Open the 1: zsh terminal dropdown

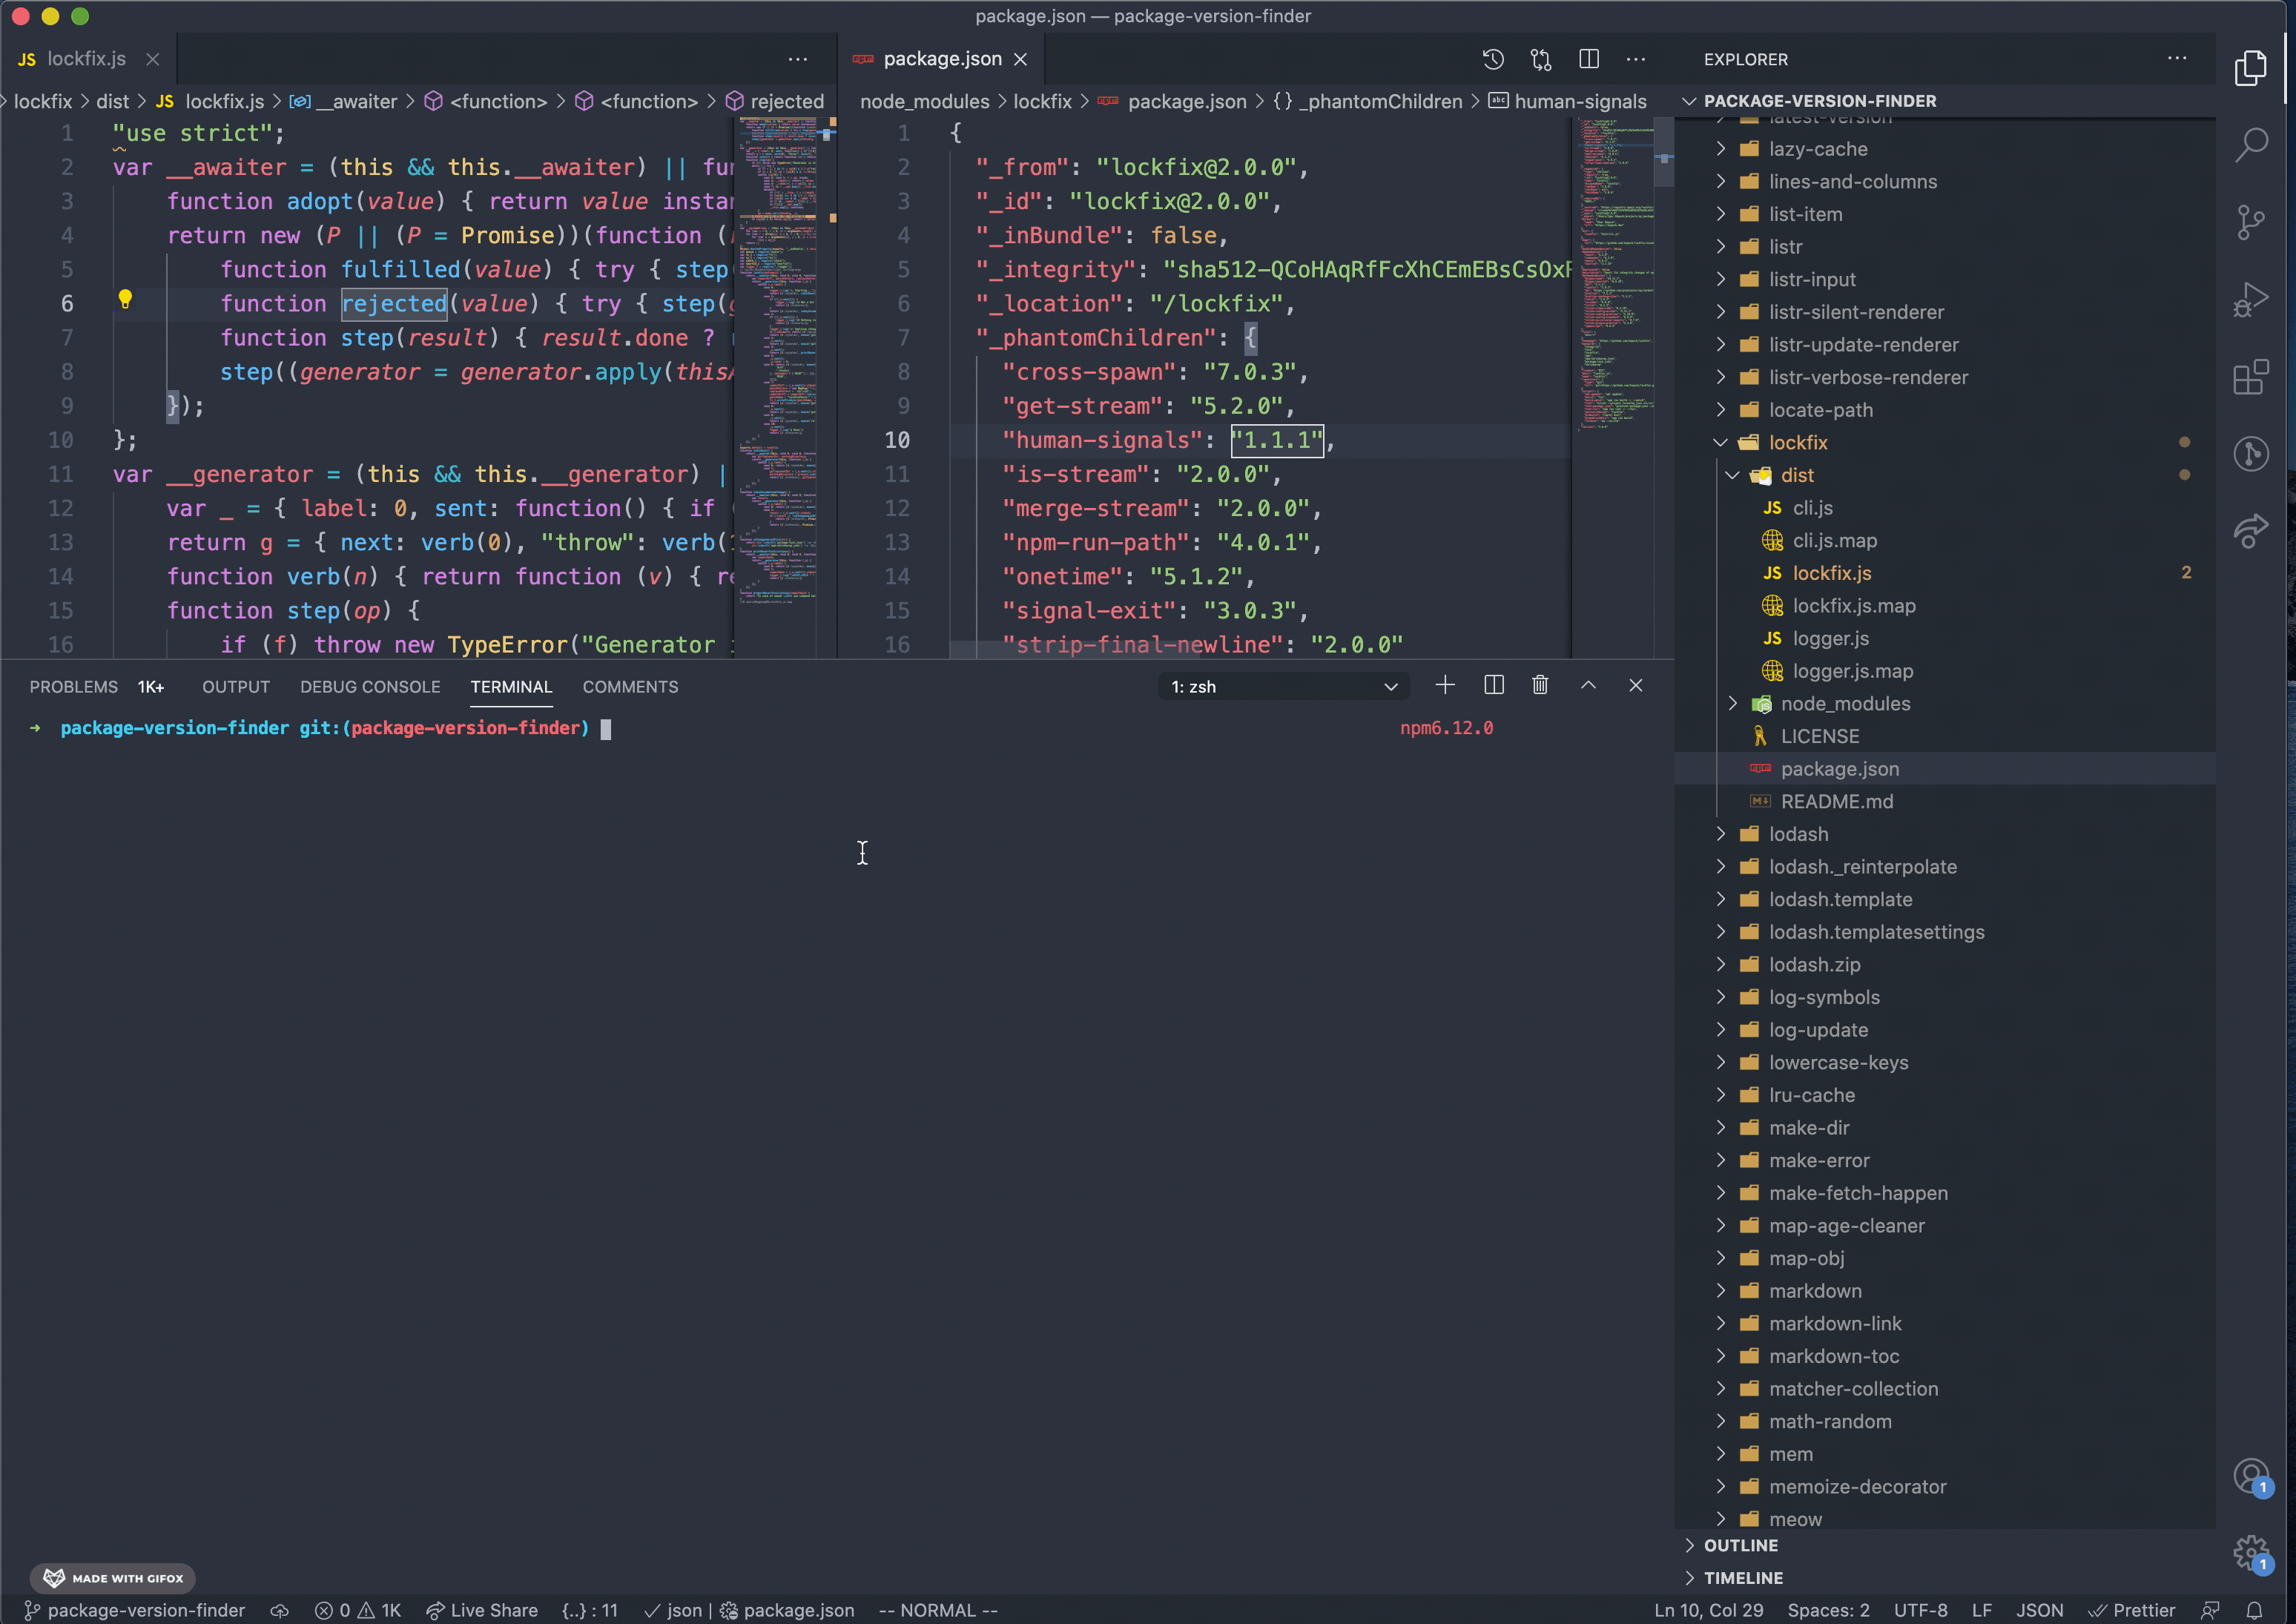[x=1284, y=687]
